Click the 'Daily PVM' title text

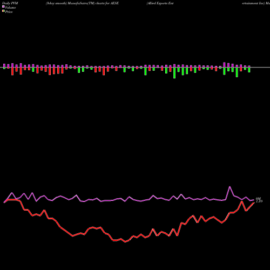tap(10, 3)
